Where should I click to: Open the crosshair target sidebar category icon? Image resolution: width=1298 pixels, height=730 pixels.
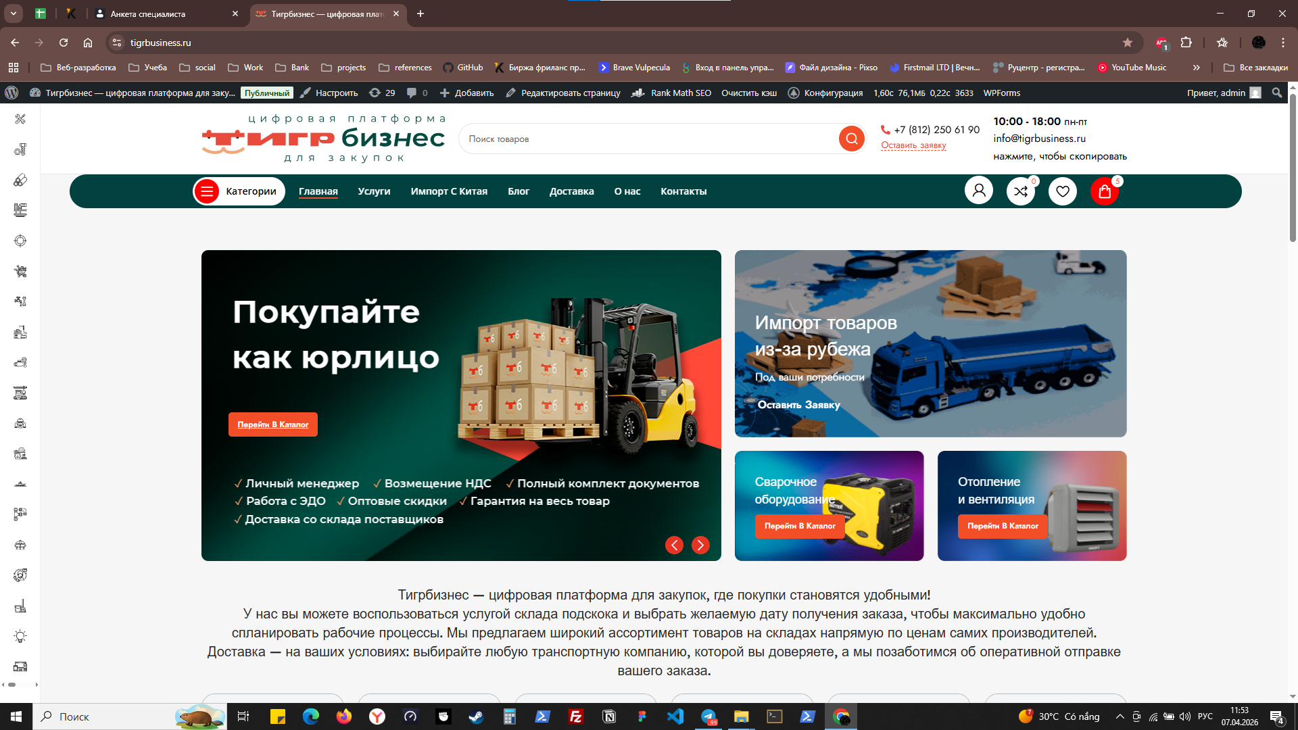20,241
